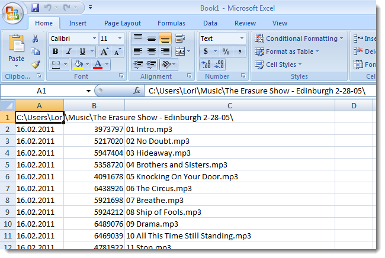Decrease indent in Alignment group
385x258 pixels.
[138, 64]
